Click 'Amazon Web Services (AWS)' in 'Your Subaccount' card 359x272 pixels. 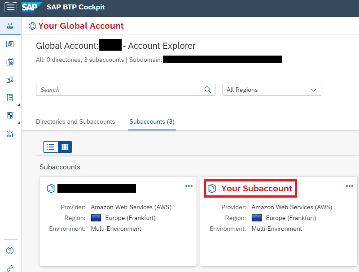point(292,207)
